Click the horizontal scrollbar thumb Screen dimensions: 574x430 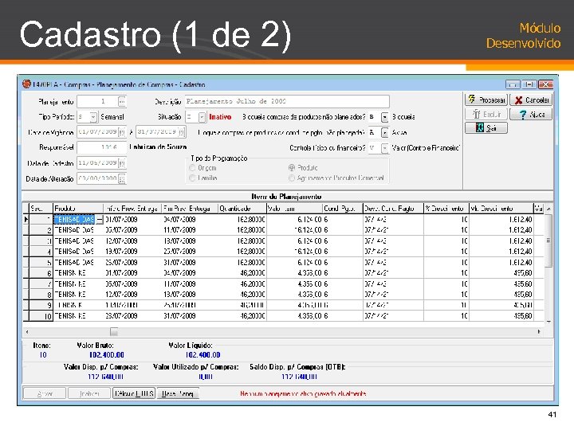pyautogui.click(x=114, y=331)
